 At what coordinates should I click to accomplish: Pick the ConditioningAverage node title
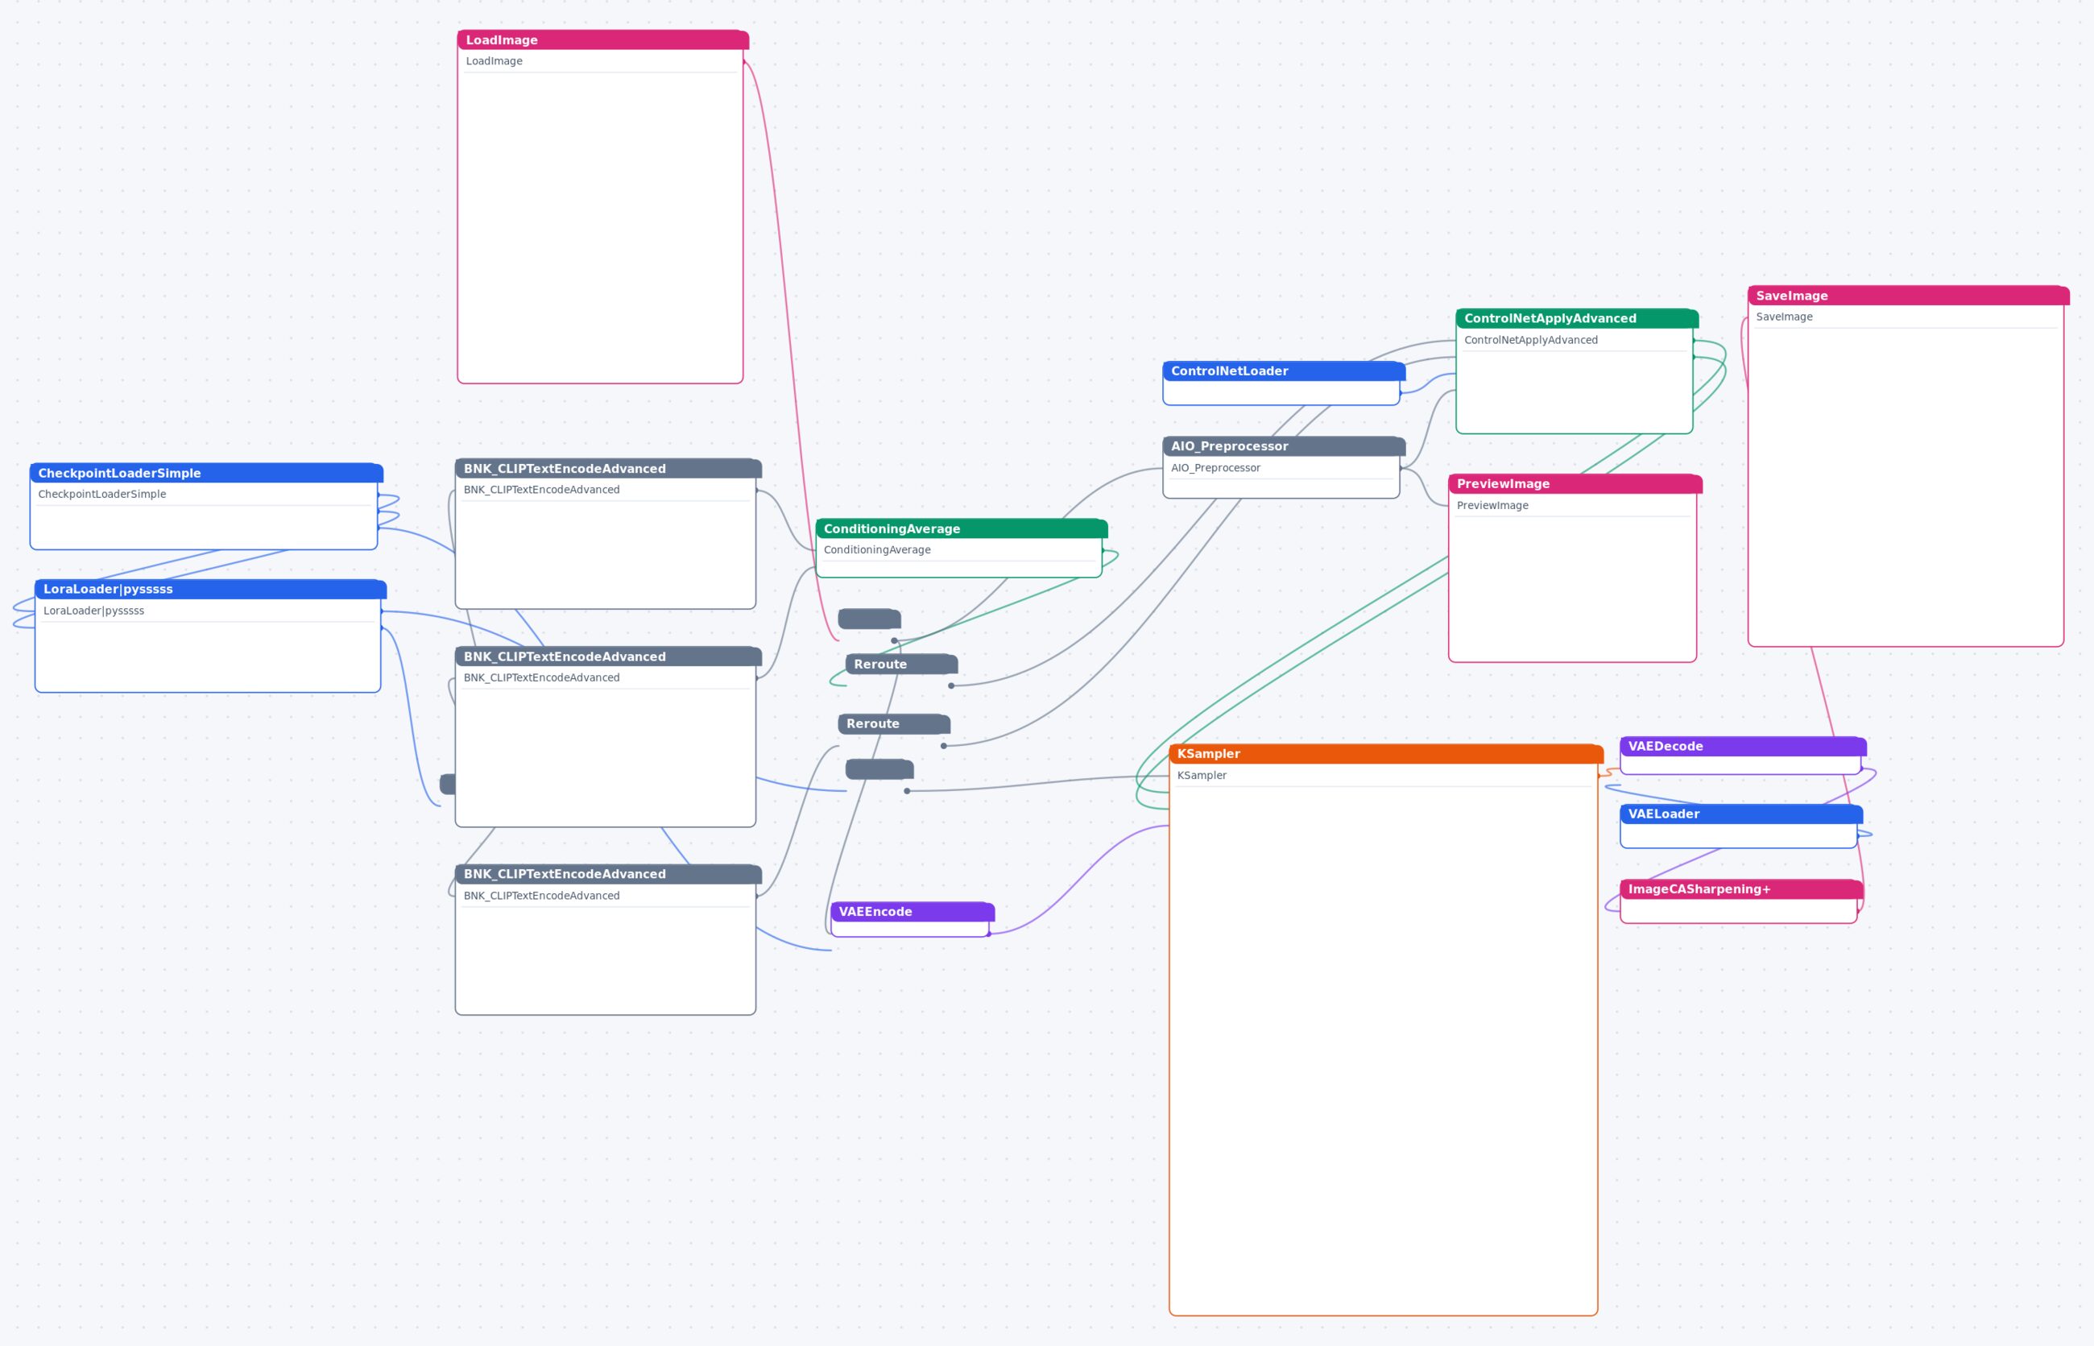tap(962, 528)
